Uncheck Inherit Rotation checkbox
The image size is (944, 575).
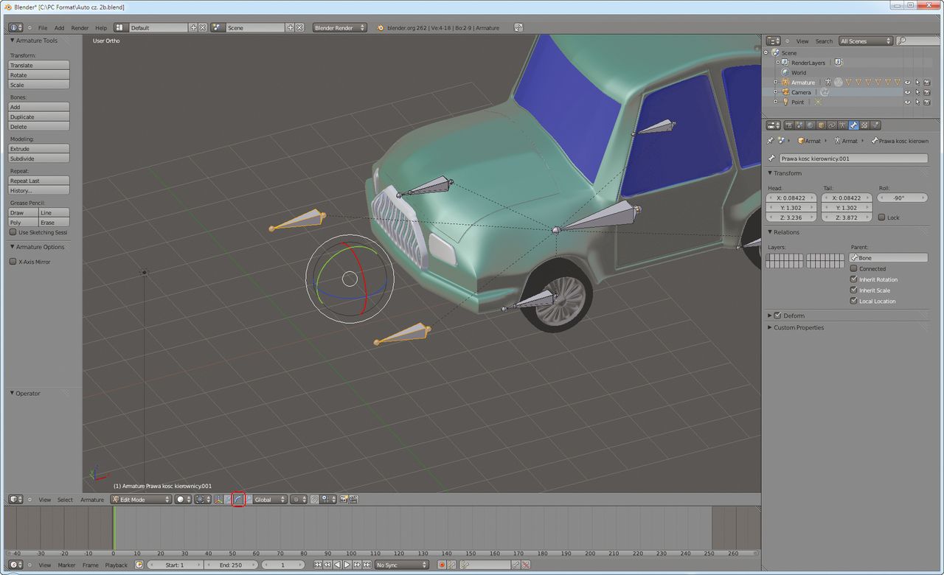point(854,279)
